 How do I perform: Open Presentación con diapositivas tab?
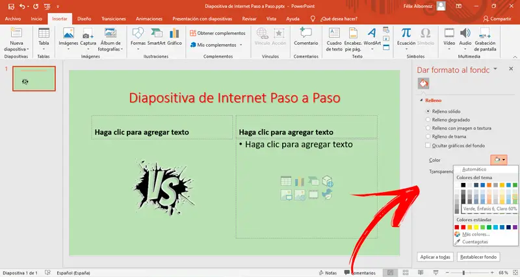coord(202,19)
